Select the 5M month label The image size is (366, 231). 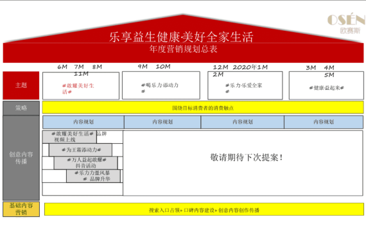click(x=329, y=75)
